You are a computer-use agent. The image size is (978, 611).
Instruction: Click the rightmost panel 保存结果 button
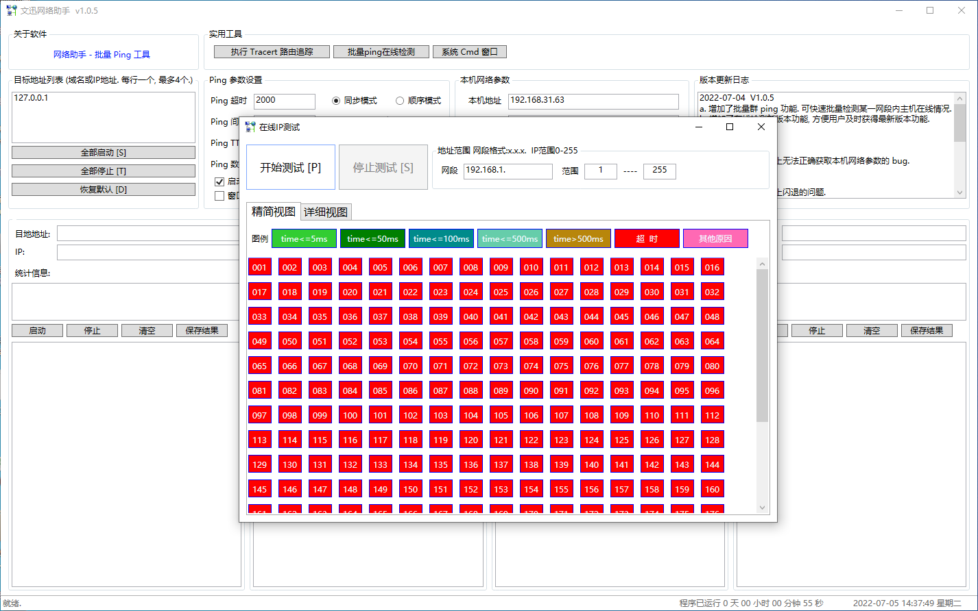(927, 331)
